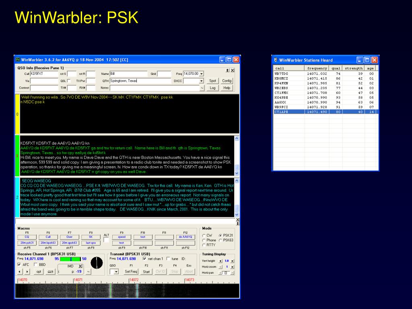Select the cyan pane 2 color strip

point(17,197)
